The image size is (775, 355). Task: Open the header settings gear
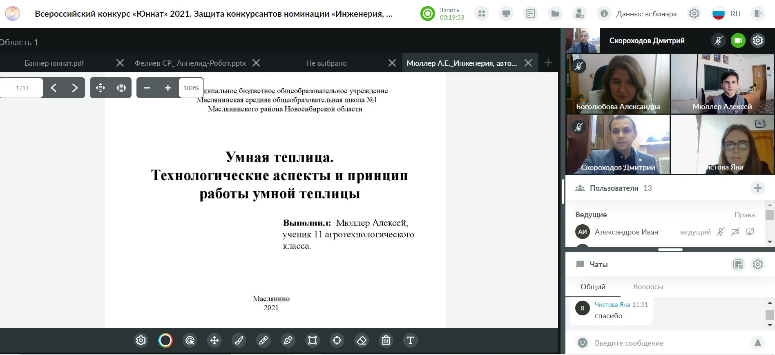pos(694,14)
